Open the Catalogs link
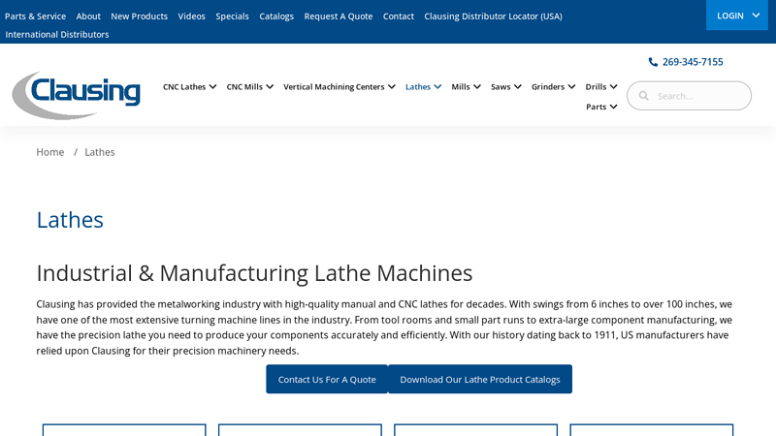The height and width of the screenshot is (436, 776). click(276, 16)
